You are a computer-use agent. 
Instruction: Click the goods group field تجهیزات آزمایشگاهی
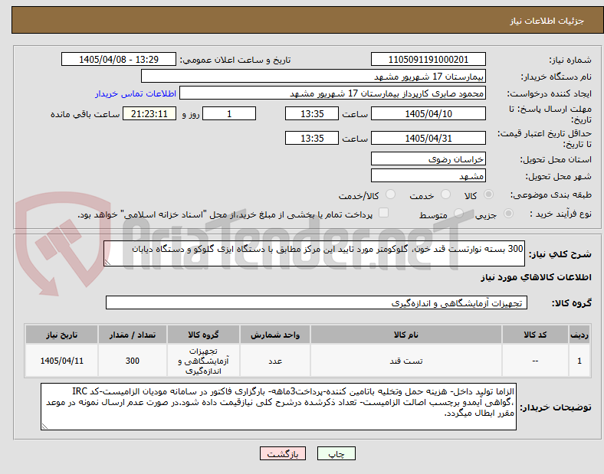317,302
